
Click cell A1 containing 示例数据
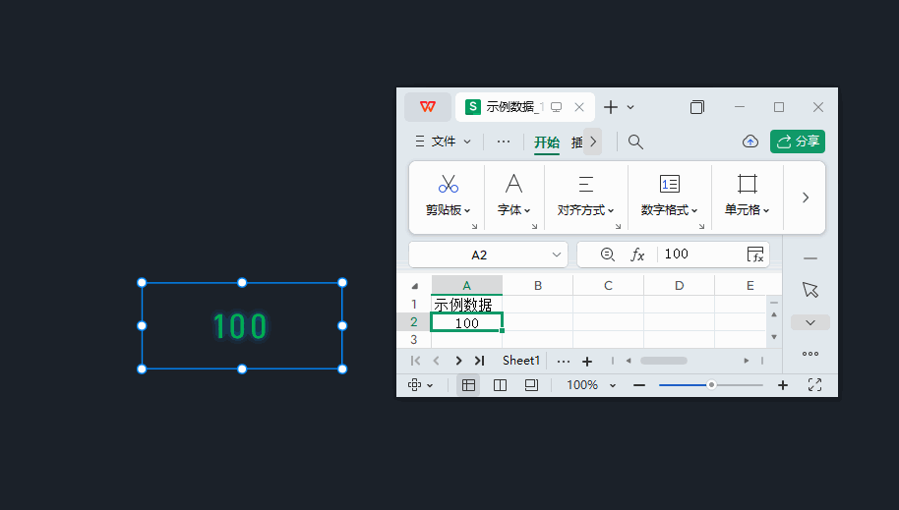point(466,305)
